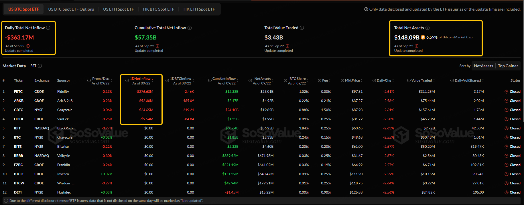This screenshot has height=205, width=524.
Task: Open the IBIT ticker link
Action: point(17,128)
